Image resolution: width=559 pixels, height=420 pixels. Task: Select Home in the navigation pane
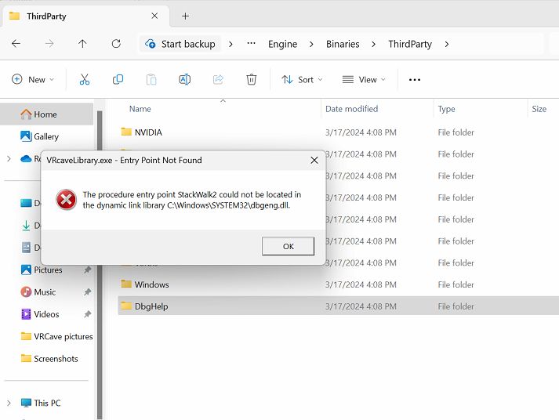(47, 114)
